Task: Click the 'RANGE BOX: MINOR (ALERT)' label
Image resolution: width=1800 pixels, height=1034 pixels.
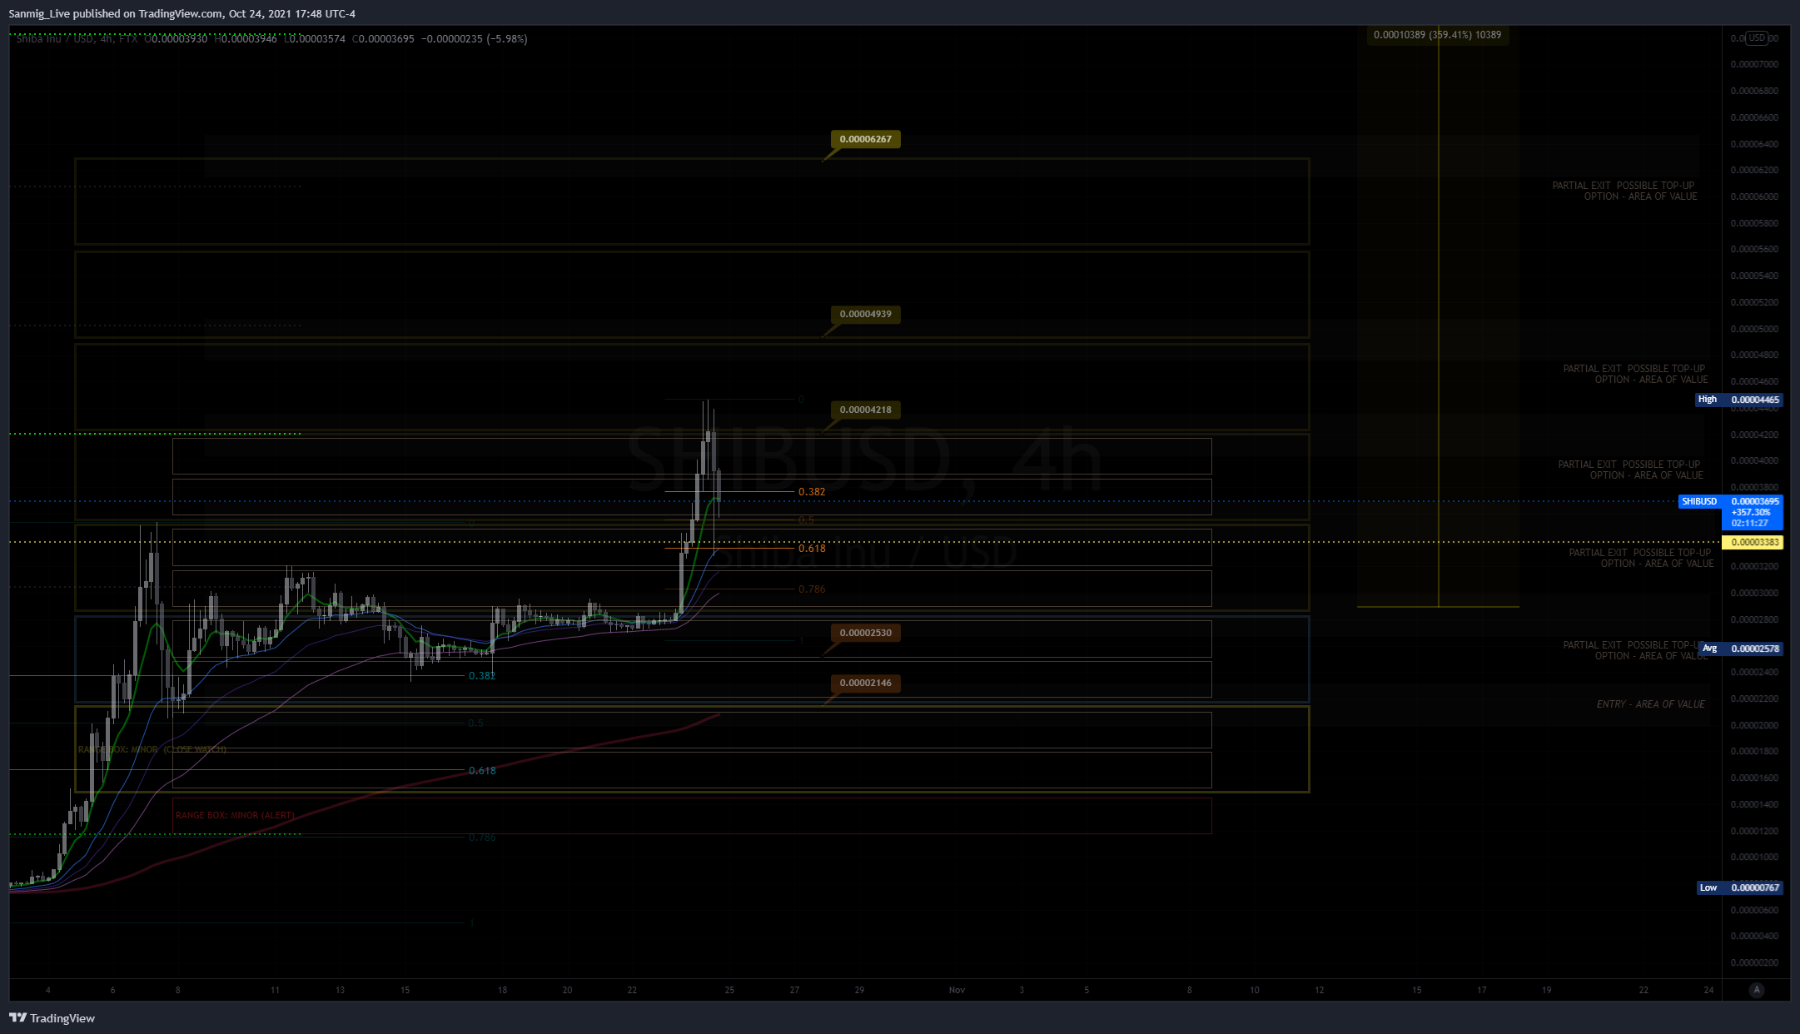Action: pos(235,815)
